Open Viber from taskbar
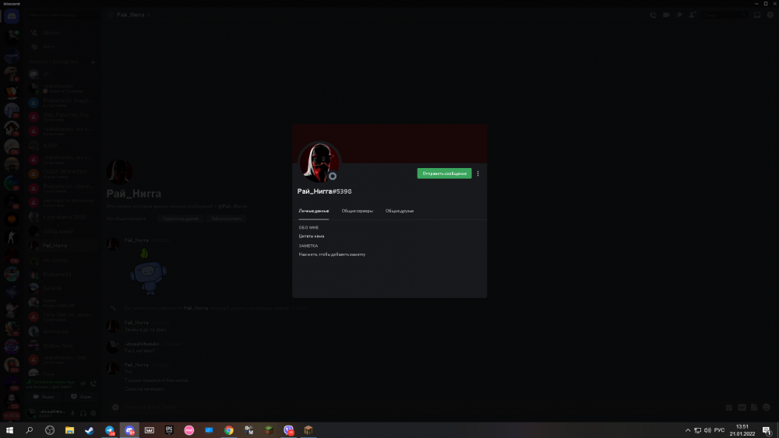This screenshot has height=438, width=779. [289, 430]
